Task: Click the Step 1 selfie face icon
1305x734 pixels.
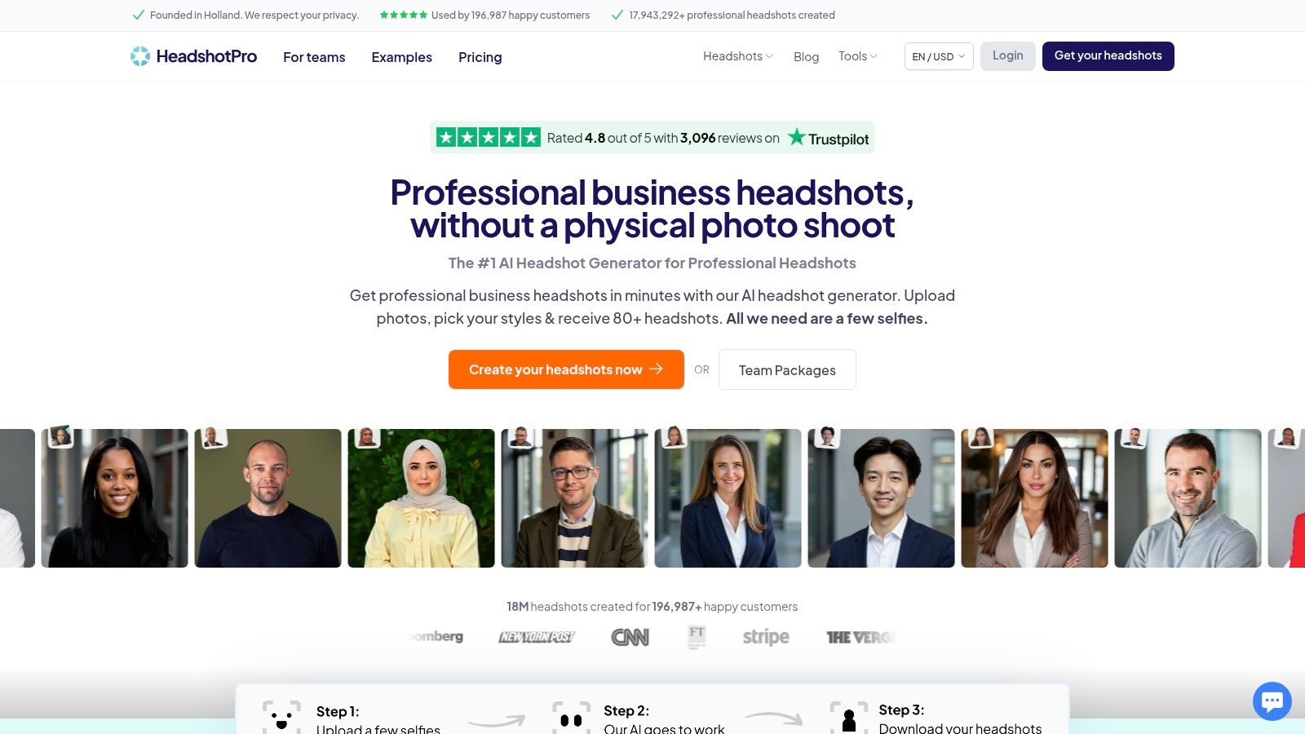Action: 281,718
